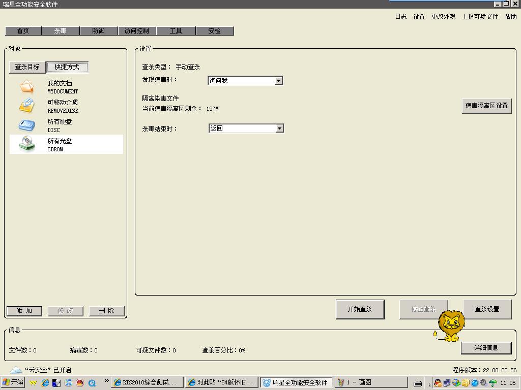The width and height of the screenshot is (521, 390).
Task: Click the 文件数:0 counter
Action: [x=22, y=350]
